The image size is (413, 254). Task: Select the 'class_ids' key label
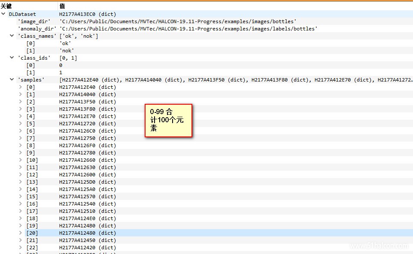pos(34,58)
